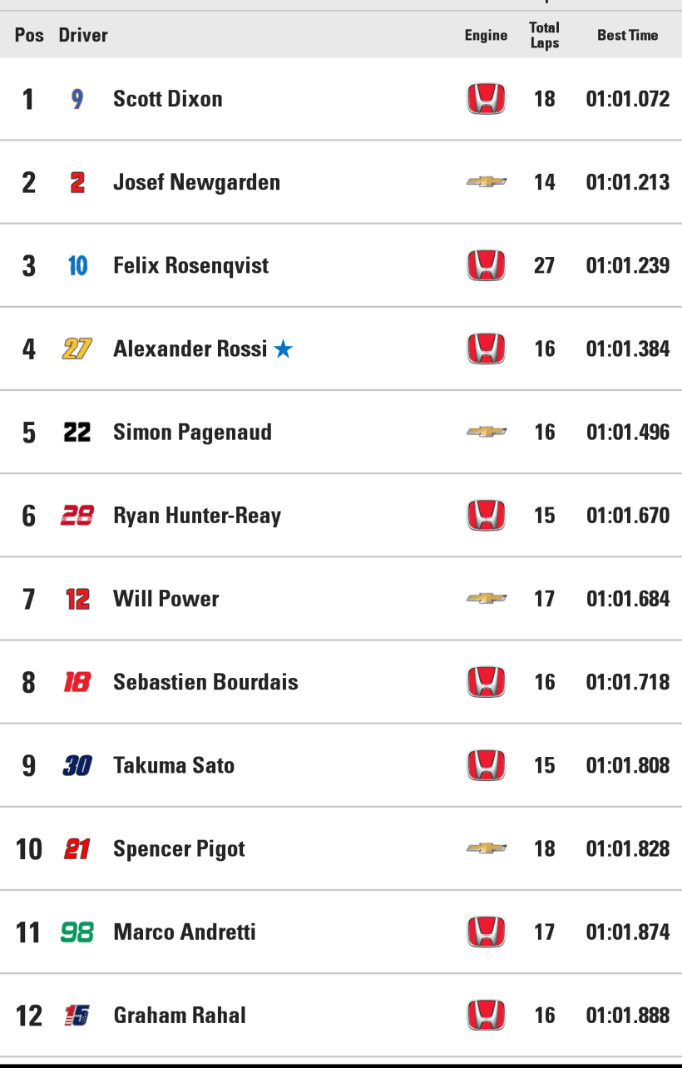Click Graham Rahal's car number 15 badge

pos(77,1016)
